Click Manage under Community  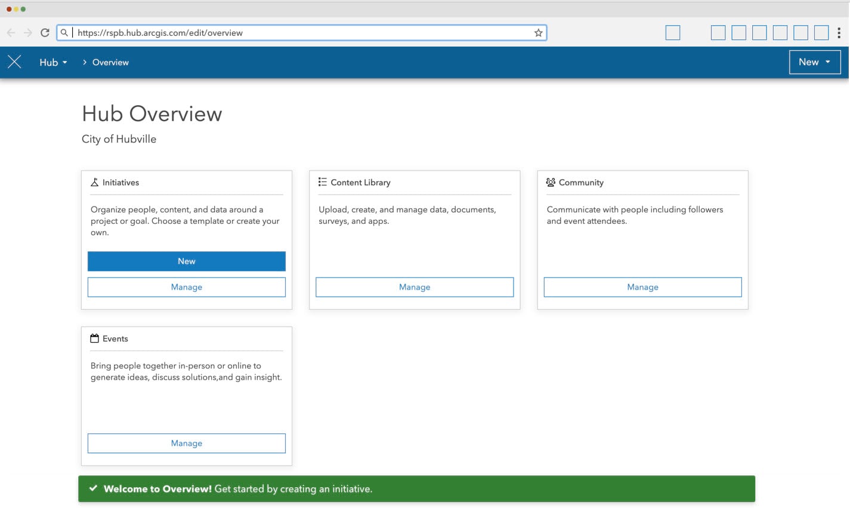click(642, 287)
